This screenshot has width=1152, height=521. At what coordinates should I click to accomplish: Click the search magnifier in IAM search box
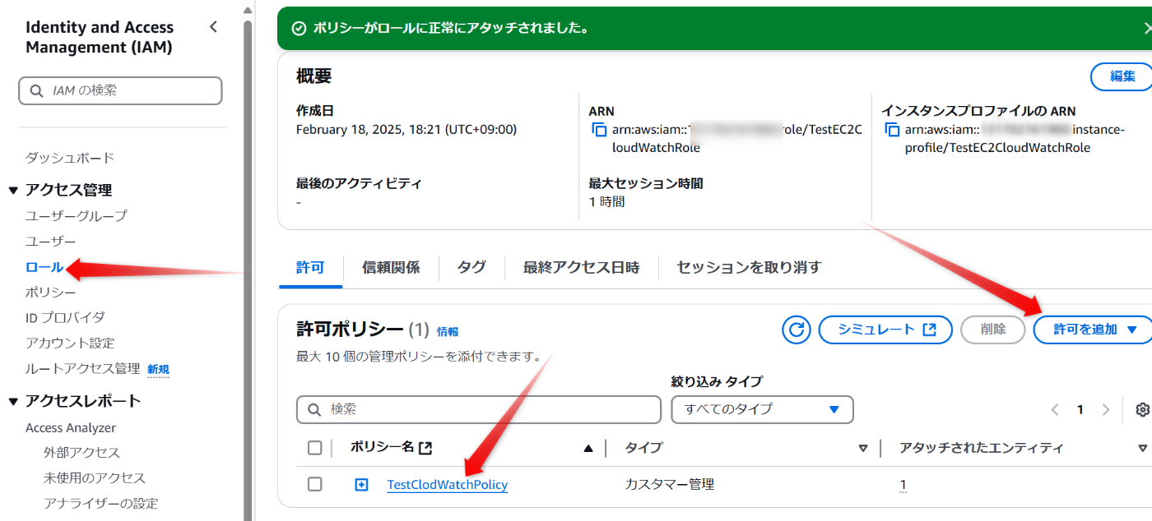pos(36,91)
